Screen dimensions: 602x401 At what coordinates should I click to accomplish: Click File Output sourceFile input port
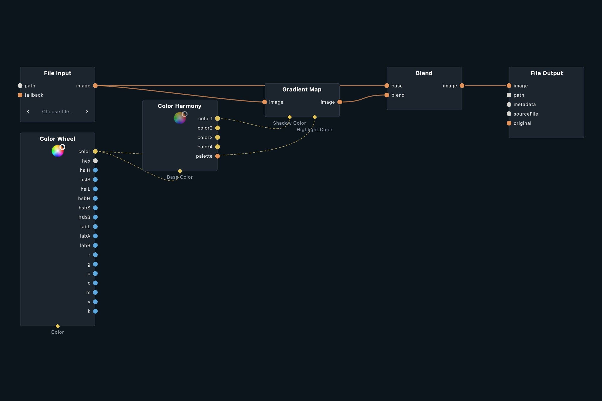pos(509,114)
